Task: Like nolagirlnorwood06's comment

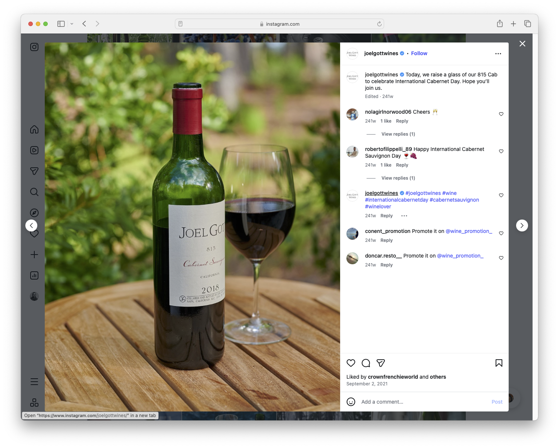Action: point(501,114)
